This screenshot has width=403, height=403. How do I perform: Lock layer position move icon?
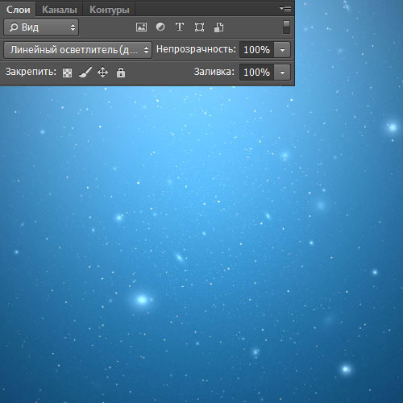point(102,73)
